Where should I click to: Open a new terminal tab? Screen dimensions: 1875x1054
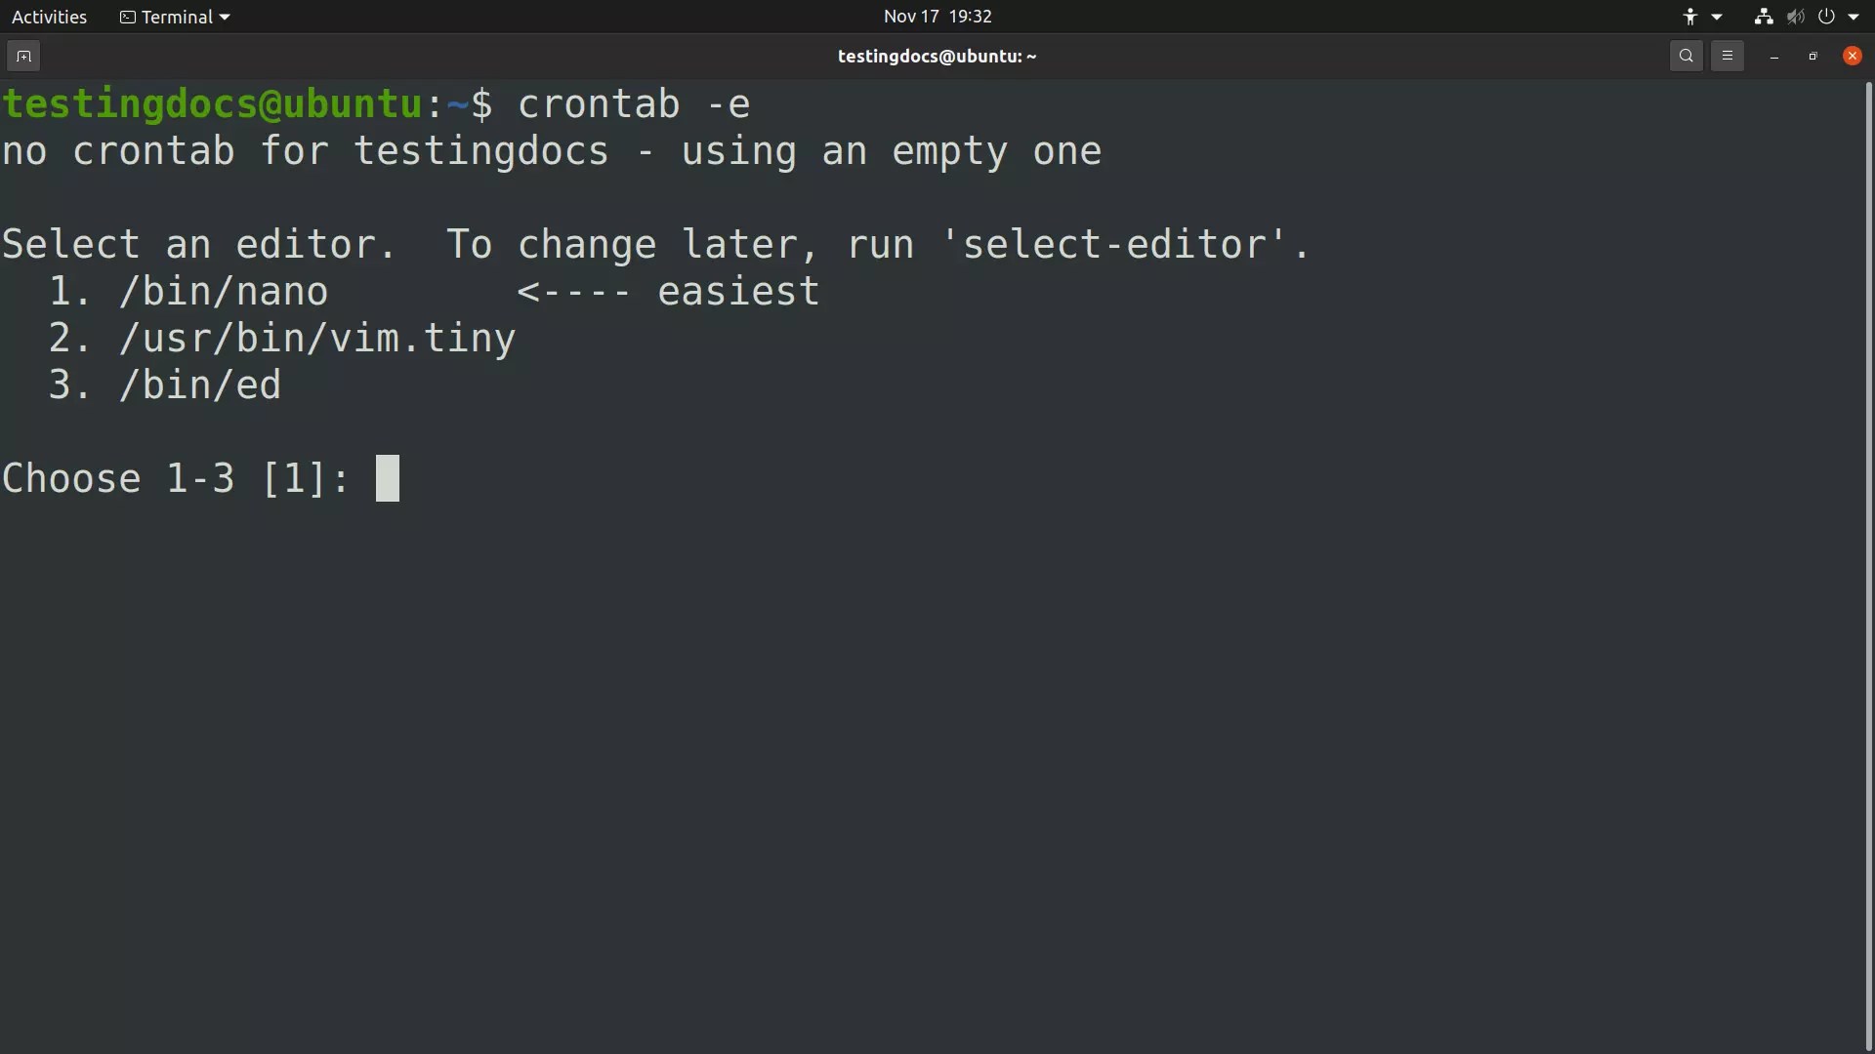[x=23, y=57]
